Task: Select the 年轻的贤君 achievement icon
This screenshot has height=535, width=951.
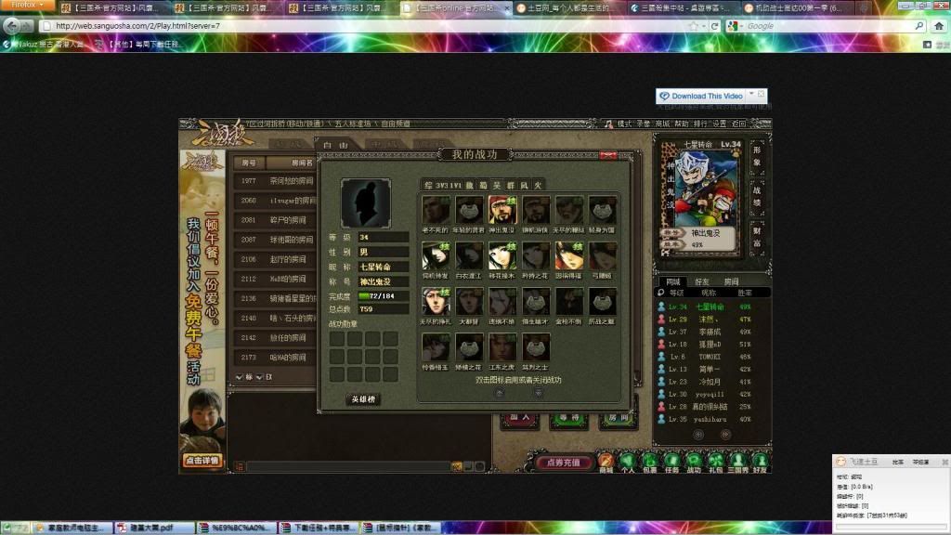Action: [x=469, y=210]
